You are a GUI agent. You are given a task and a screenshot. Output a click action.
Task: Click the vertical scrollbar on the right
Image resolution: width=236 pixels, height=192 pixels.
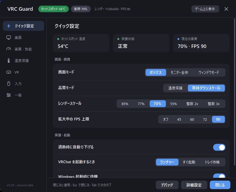click(234, 92)
